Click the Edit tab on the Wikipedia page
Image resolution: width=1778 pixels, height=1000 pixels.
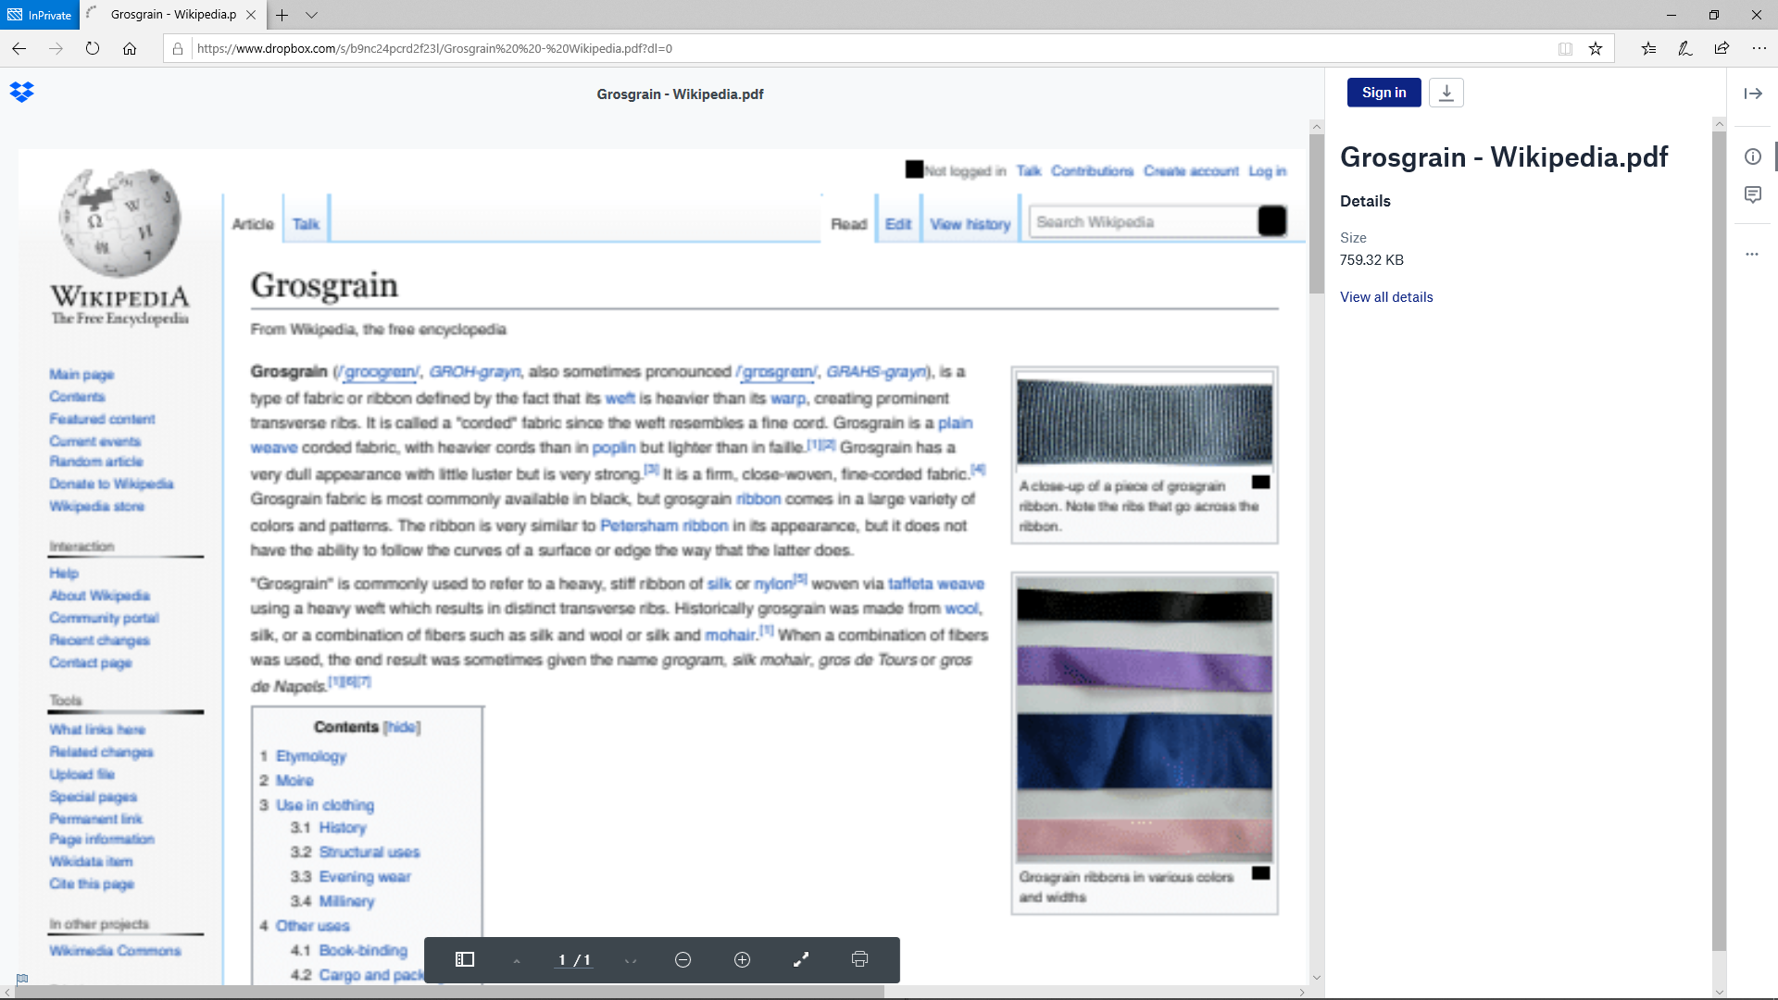[898, 224]
